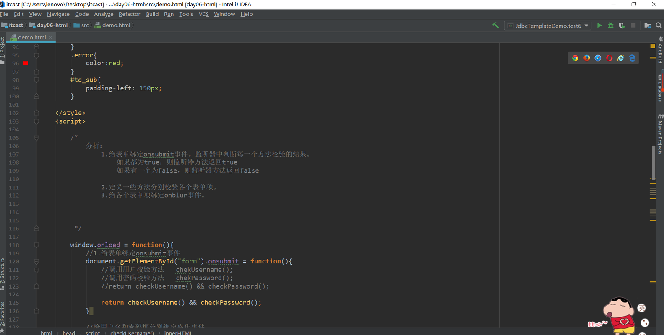This screenshot has height=335, width=664.
Task: Collapse the window.onload function fold marker
Action: [x=36, y=245]
